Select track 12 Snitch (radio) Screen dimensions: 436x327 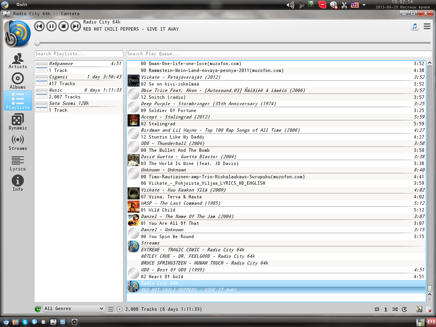pos(276,97)
